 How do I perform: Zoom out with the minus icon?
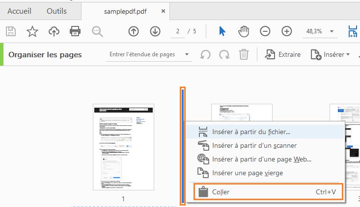[265, 31]
